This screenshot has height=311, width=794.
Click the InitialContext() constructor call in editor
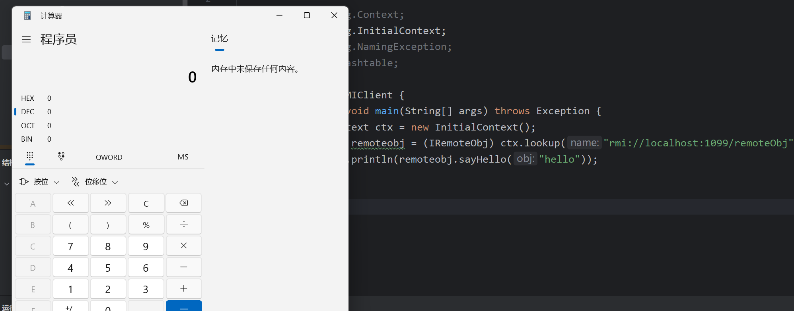click(x=482, y=127)
